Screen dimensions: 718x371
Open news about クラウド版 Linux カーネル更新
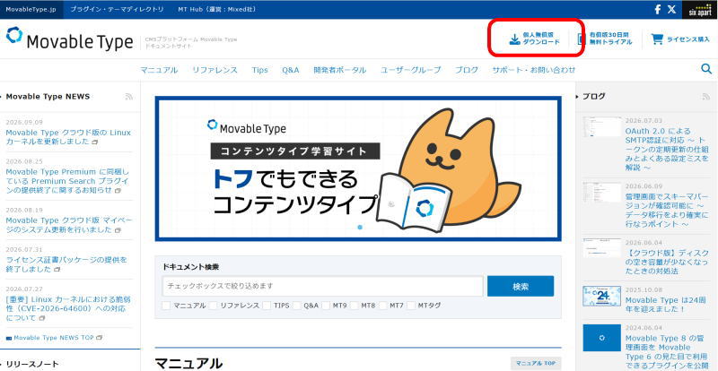pos(68,137)
